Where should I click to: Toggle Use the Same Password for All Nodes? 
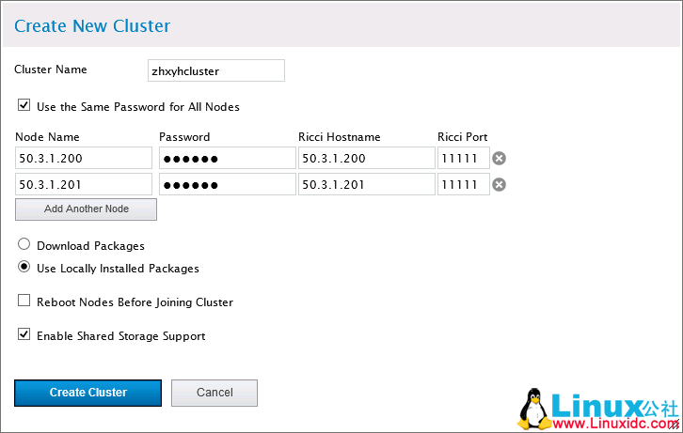pyautogui.click(x=24, y=105)
